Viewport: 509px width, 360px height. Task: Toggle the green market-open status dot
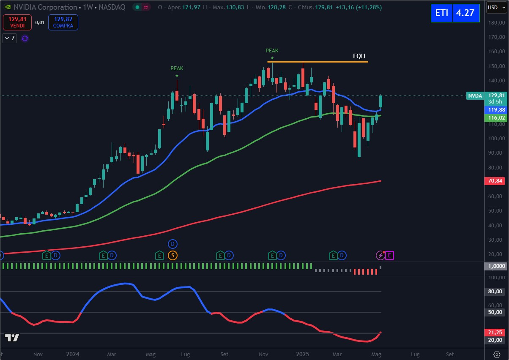click(138, 7)
